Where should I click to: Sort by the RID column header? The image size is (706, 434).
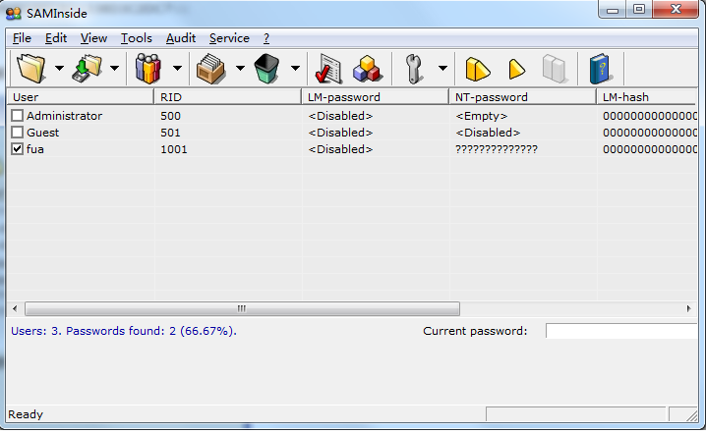pyautogui.click(x=228, y=97)
